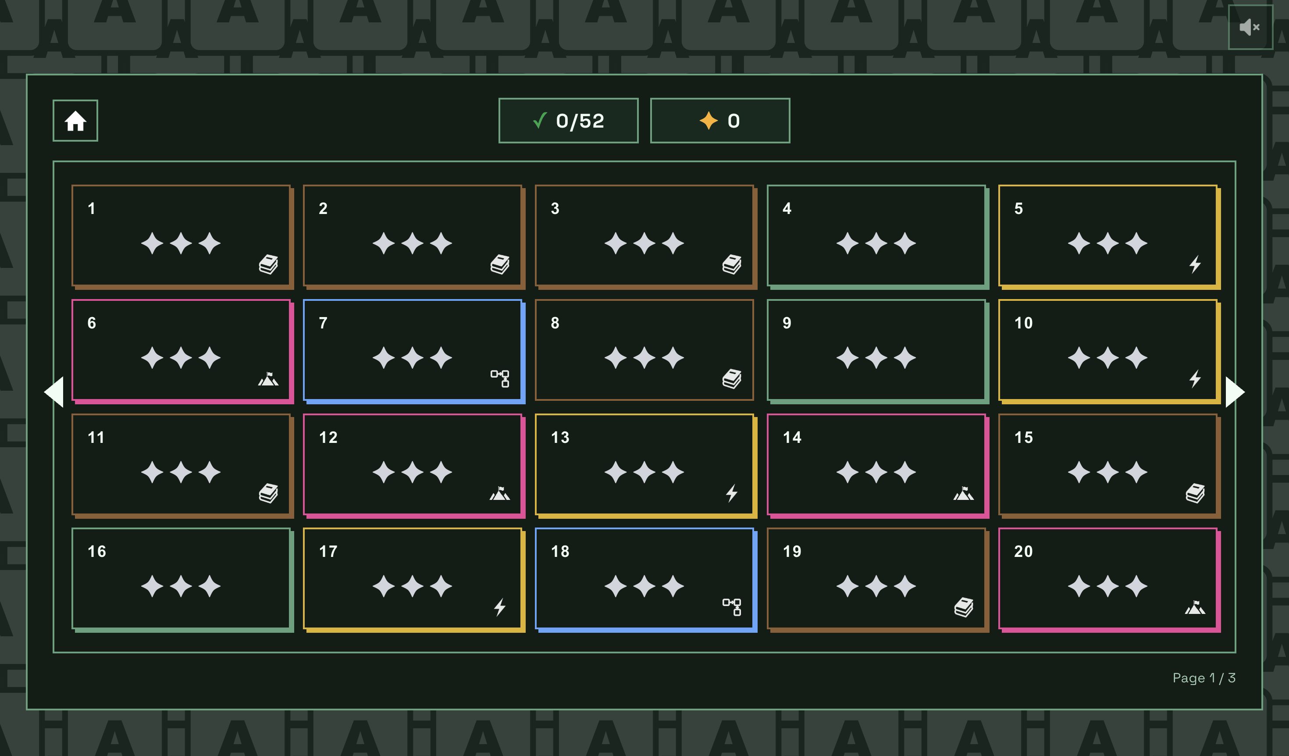Click the books icon on level 19
The width and height of the screenshot is (1289, 756).
click(963, 607)
